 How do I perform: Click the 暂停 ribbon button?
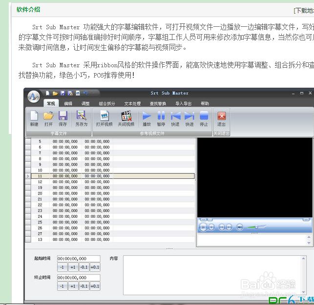pos(161,118)
